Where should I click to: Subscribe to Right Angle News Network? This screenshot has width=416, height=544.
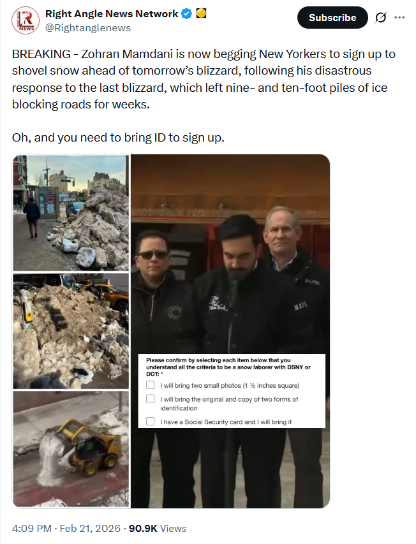pyautogui.click(x=332, y=17)
